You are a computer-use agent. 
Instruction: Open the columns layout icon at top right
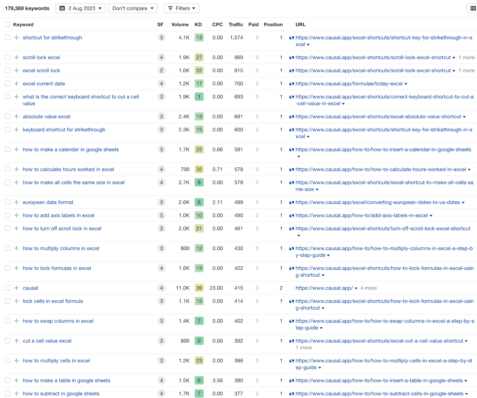tap(473, 8)
